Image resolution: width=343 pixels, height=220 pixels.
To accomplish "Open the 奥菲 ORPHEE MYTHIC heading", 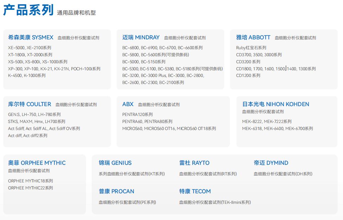I will (x=37, y=163).
